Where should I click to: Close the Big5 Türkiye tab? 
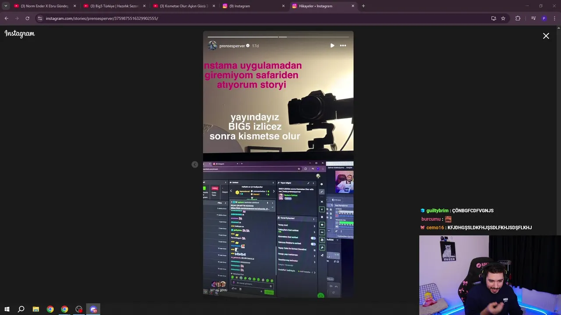click(144, 6)
